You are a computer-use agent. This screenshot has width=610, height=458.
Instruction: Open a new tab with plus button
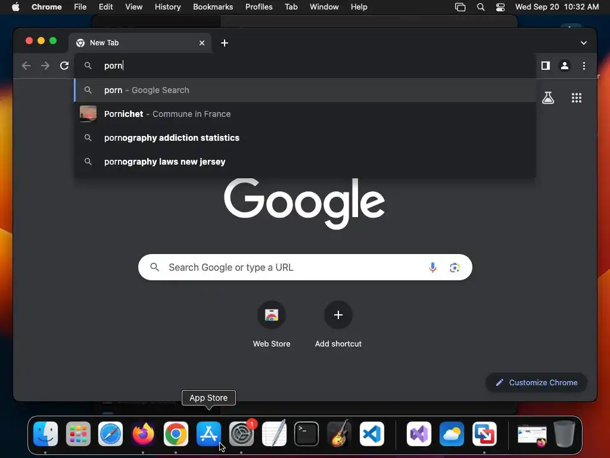(225, 43)
